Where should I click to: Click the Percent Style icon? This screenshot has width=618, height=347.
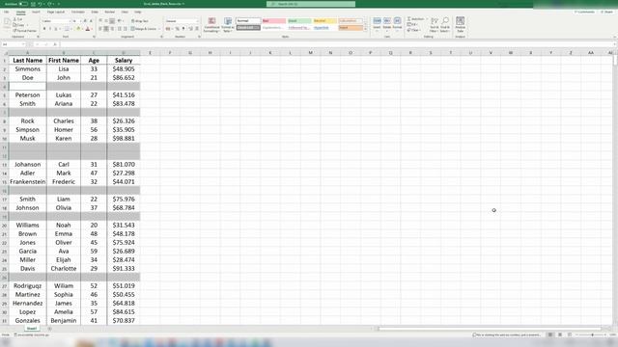tap(178, 29)
